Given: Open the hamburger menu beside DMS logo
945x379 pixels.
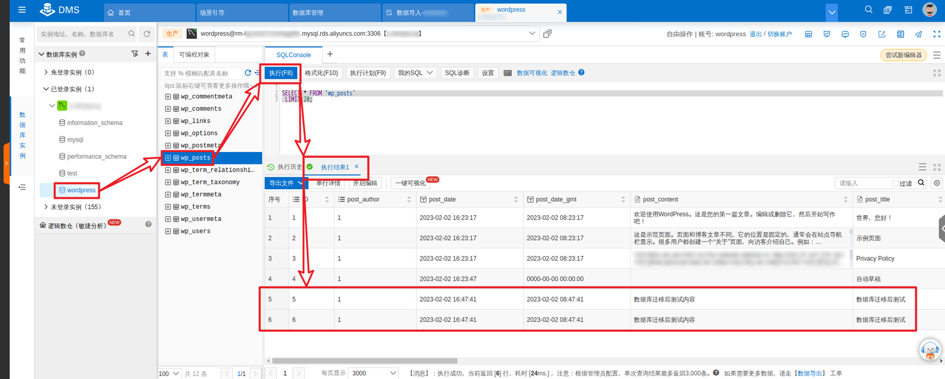Looking at the screenshot, I should pos(22,10).
